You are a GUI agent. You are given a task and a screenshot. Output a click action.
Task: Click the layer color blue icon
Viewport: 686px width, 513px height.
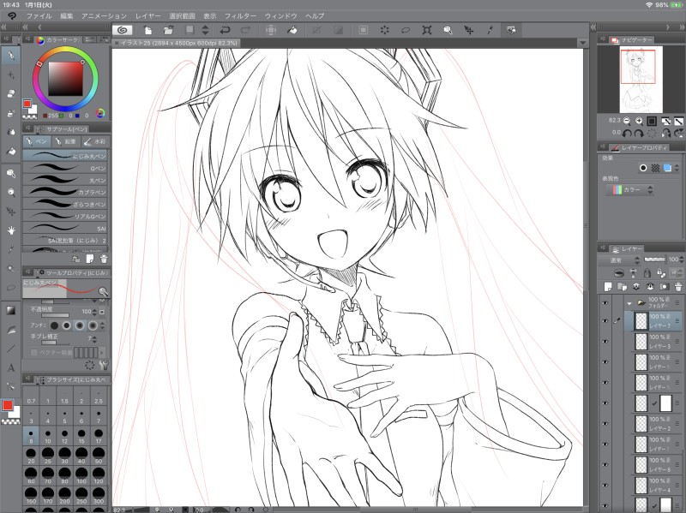coord(667,167)
